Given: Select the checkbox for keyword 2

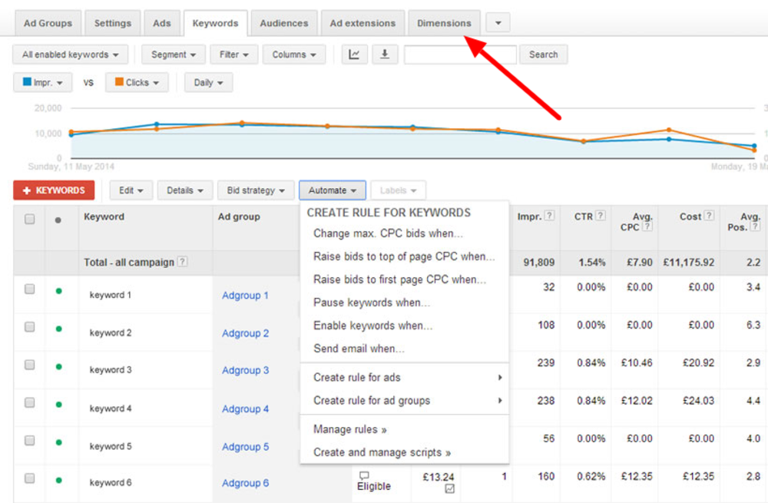Looking at the screenshot, I should 30,326.
